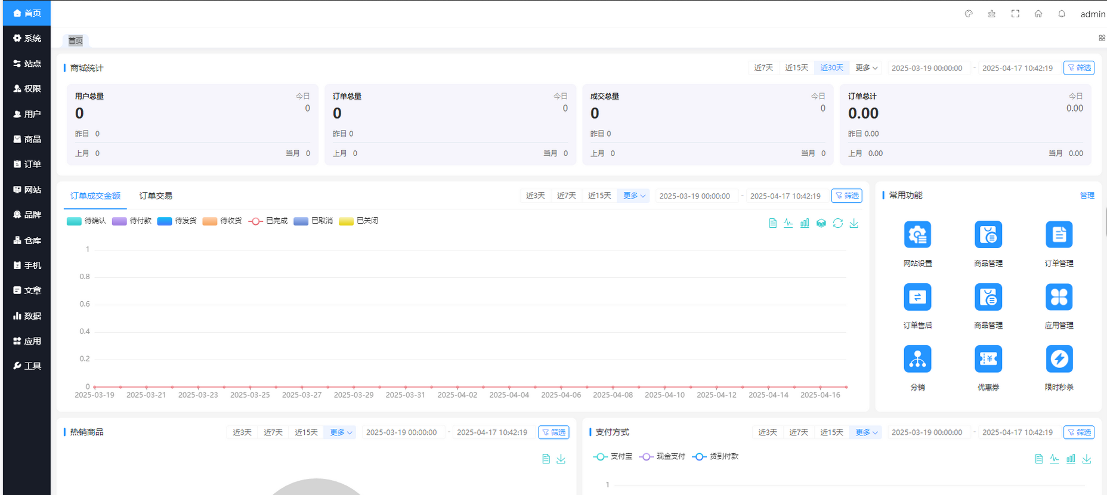Screen dimensions: 1107x495
Task: Select 近7天 in 商城统计 range
Action: coord(763,68)
